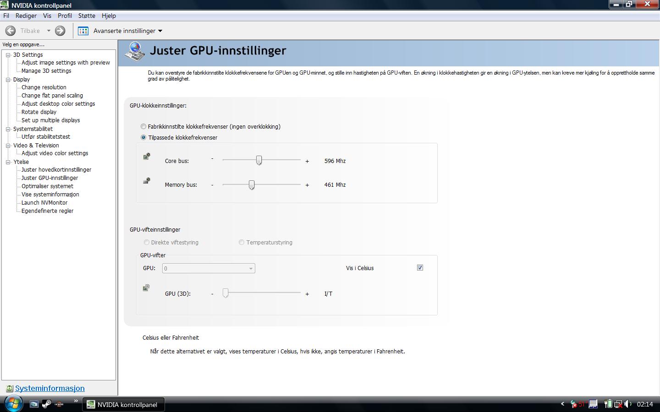Open Optimaliser systemet
The image size is (660, 412).
tap(47, 186)
